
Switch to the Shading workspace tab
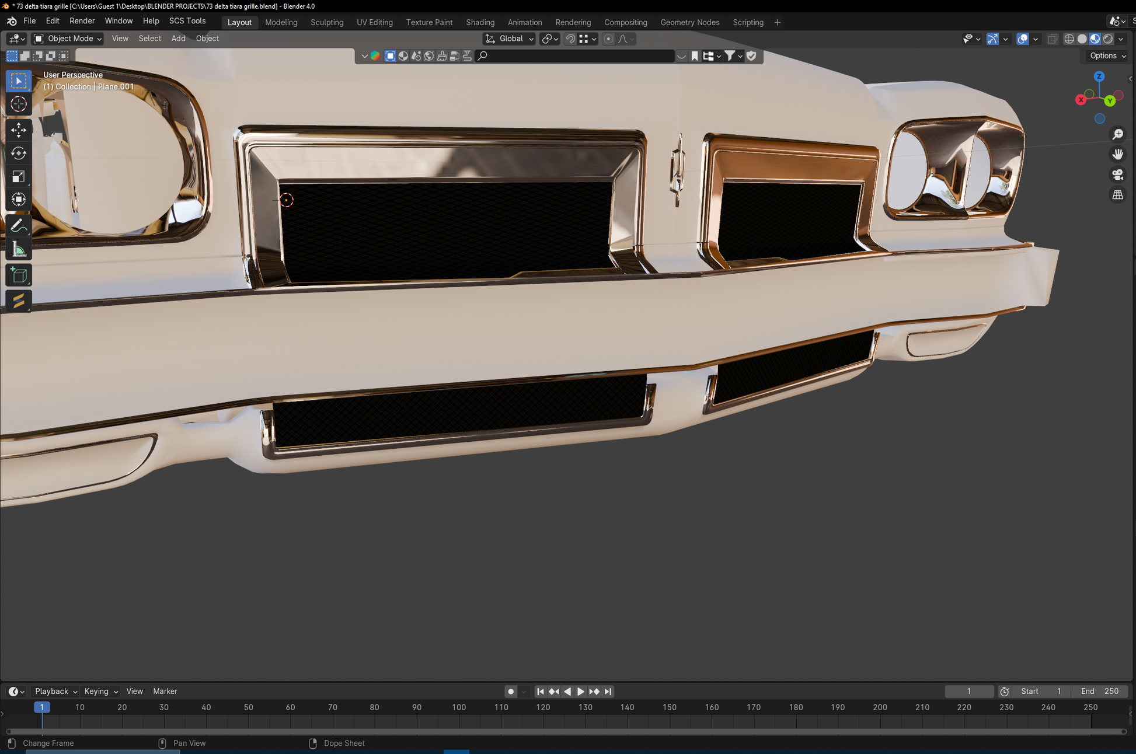point(480,22)
